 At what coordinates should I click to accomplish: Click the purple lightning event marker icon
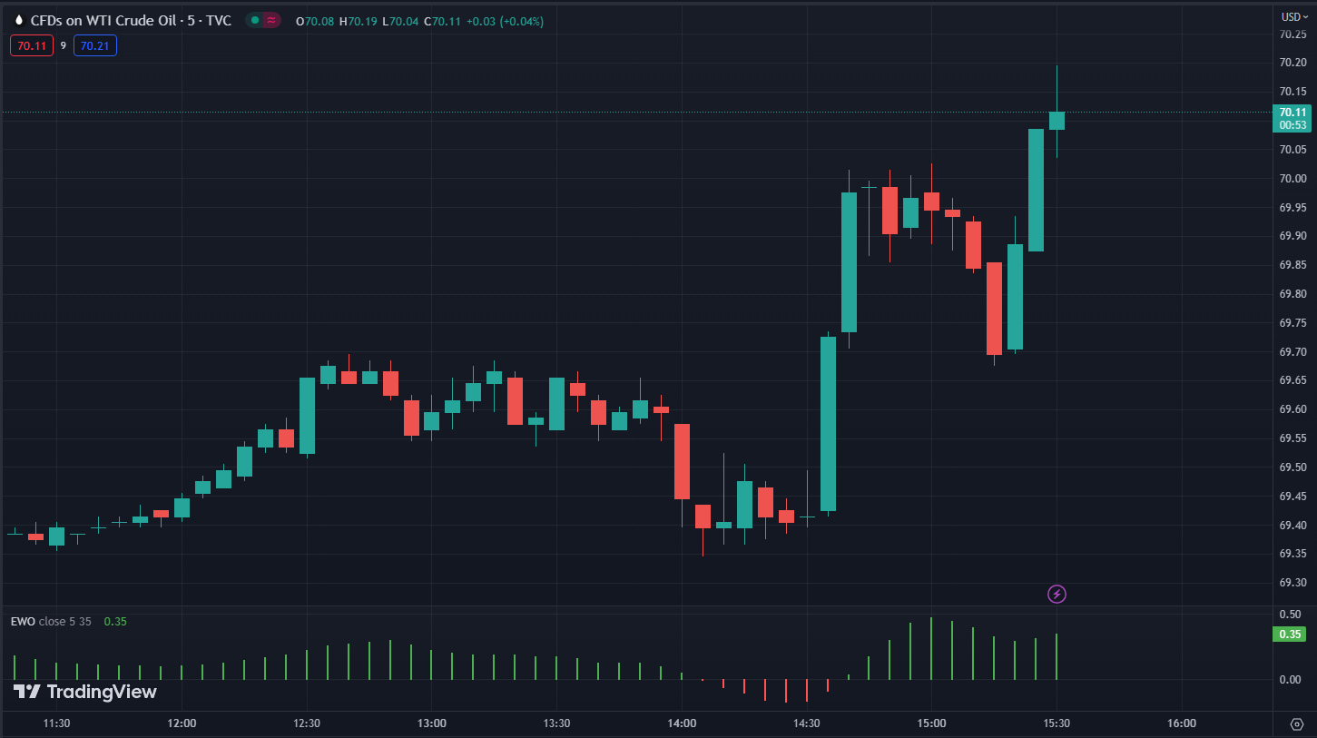tap(1057, 595)
